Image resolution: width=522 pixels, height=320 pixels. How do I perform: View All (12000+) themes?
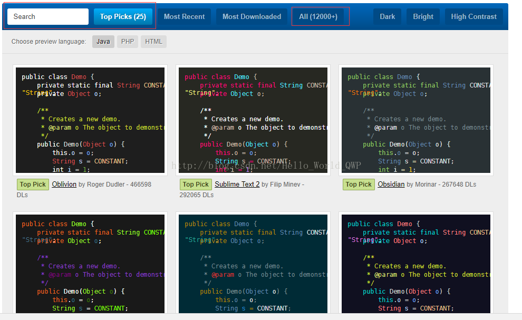tap(318, 17)
